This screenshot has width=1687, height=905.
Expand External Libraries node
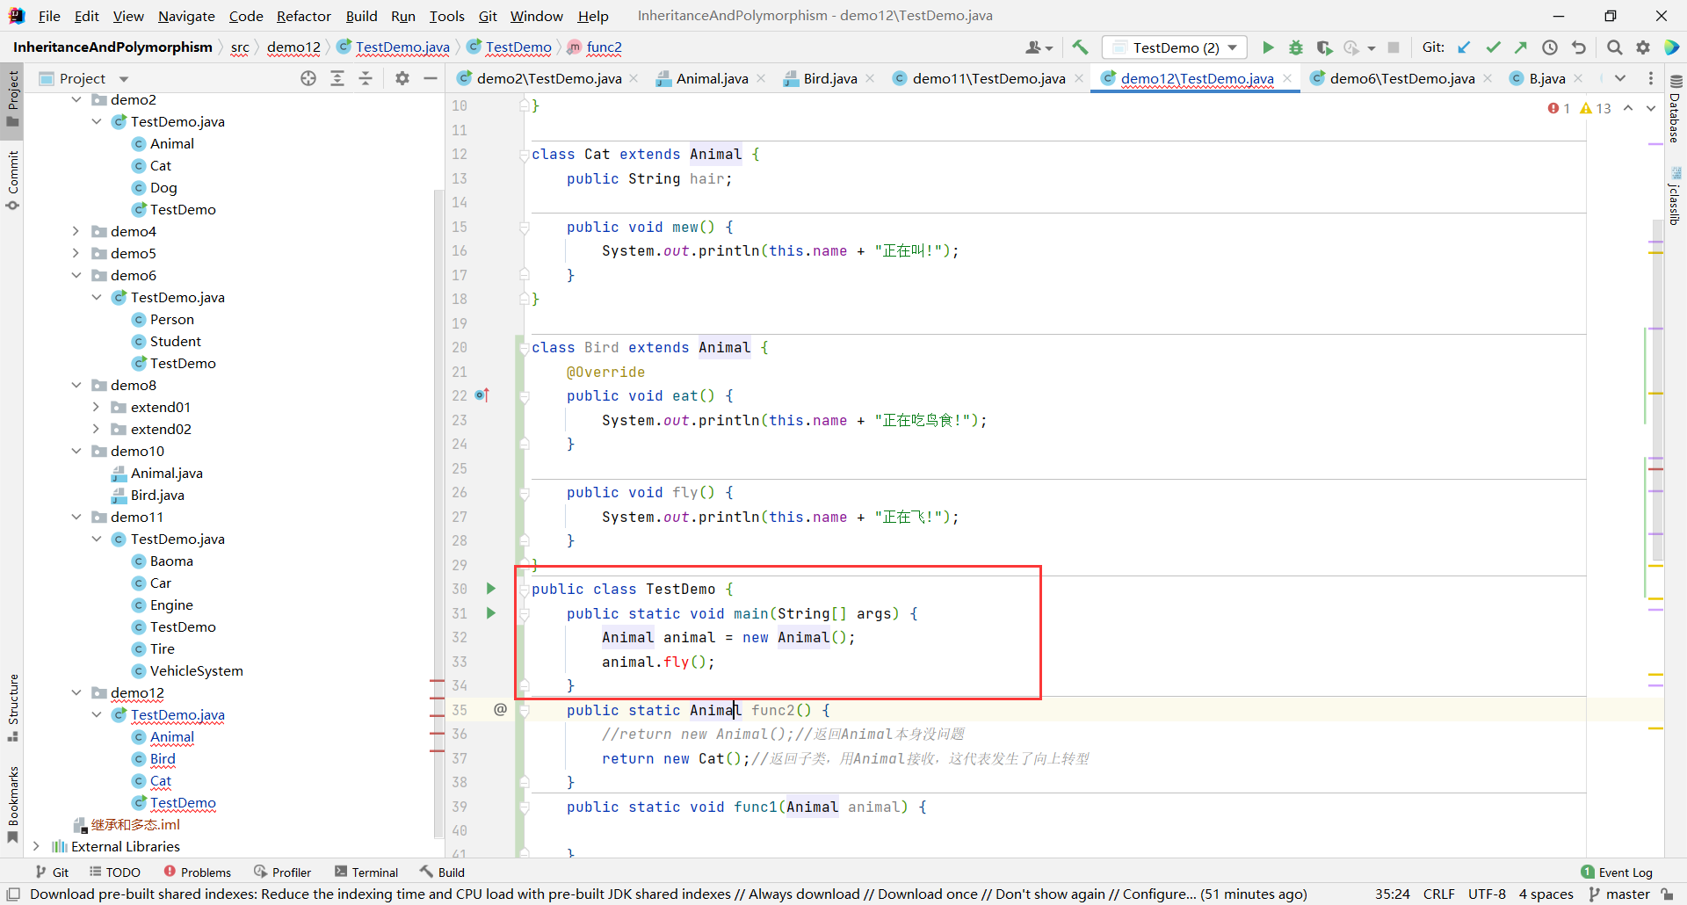tap(36, 846)
